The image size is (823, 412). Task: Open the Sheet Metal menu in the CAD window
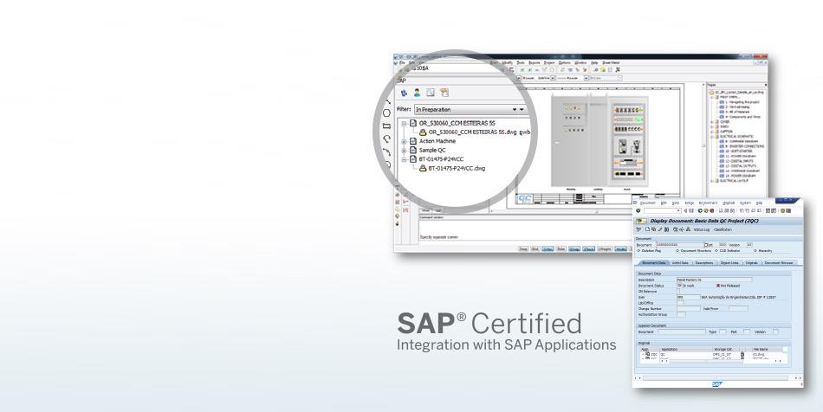pos(611,63)
